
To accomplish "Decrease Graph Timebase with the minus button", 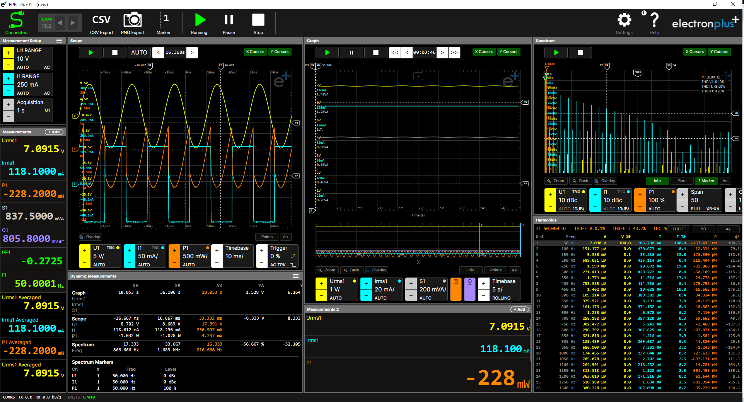I will coord(484,295).
